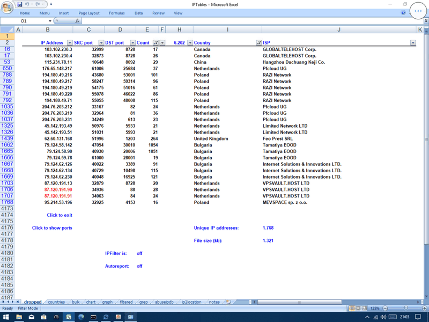Select column header J

pos(339,30)
